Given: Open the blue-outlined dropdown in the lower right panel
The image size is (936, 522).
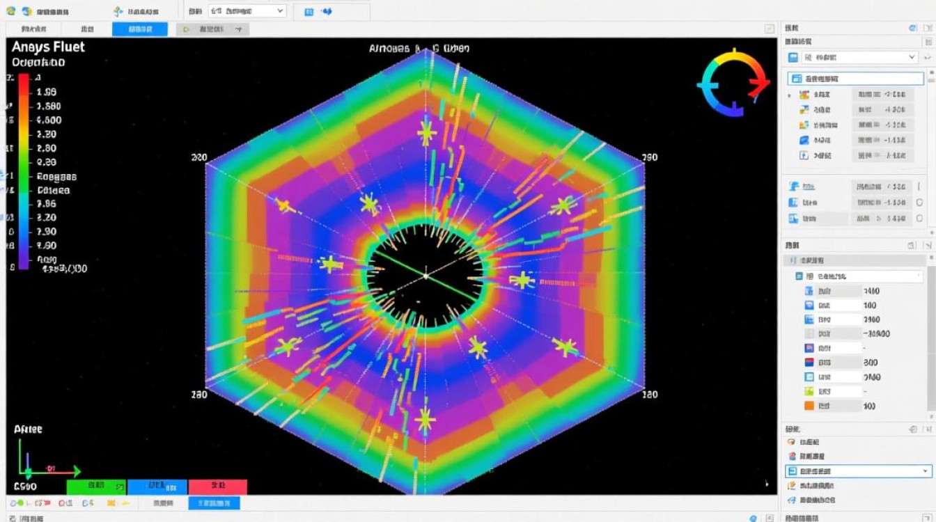Looking at the screenshot, I should (858, 471).
